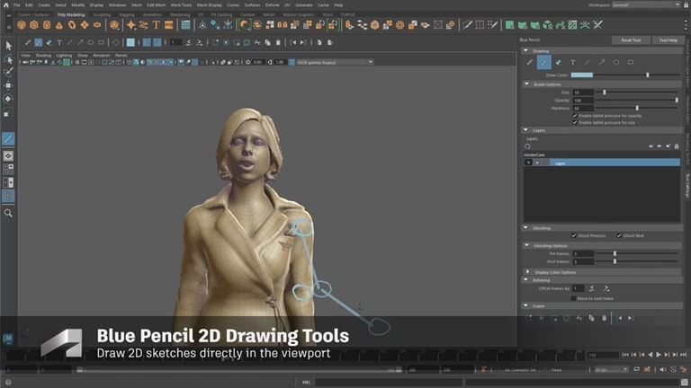Delete frame using trash icon in Frame section

[x=605, y=318]
